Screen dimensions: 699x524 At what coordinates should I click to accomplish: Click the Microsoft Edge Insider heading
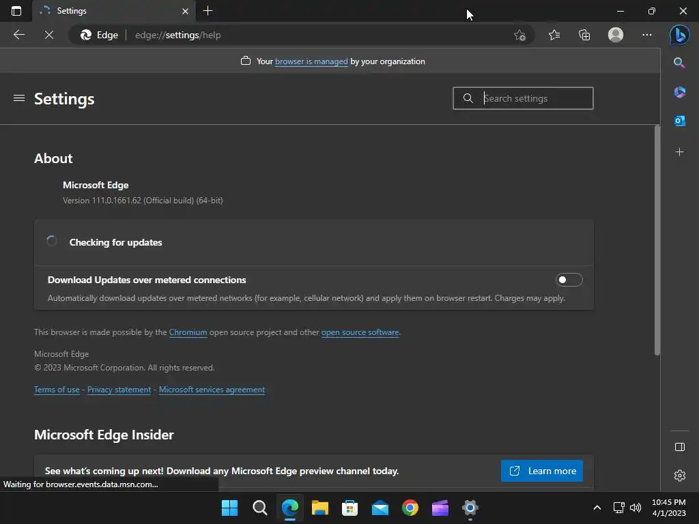(104, 435)
